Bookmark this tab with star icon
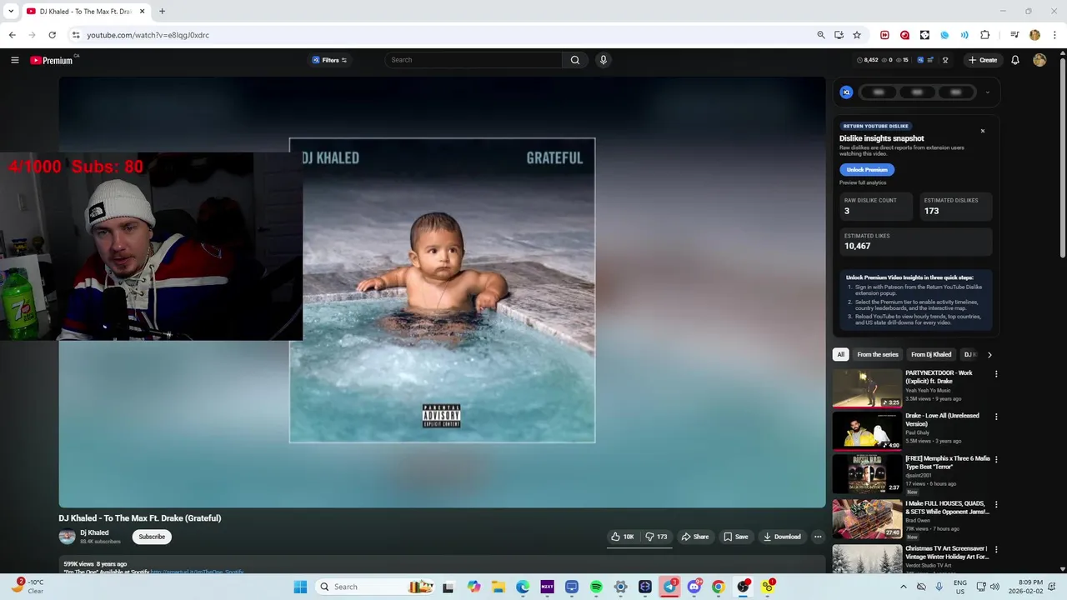Viewport: 1067px width, 600px height. click(856, 35)
